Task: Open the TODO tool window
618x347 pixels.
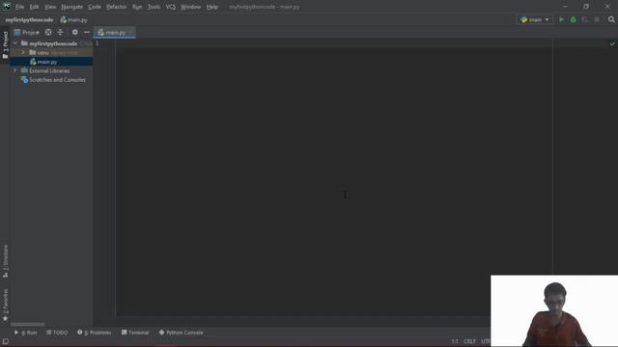Action: 57,333
